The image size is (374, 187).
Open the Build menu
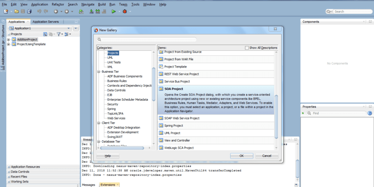(102, 4)
